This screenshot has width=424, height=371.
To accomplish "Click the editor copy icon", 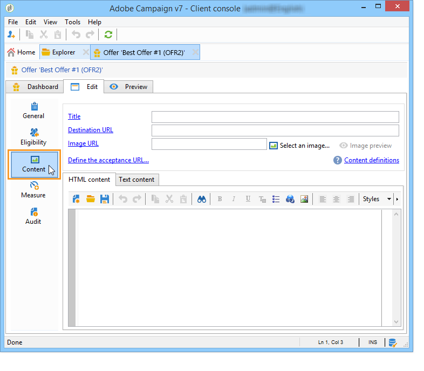I will click(x=155, y=199).
